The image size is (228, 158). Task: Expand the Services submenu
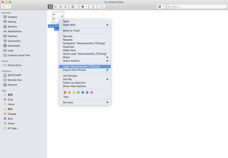coord(85,102)
